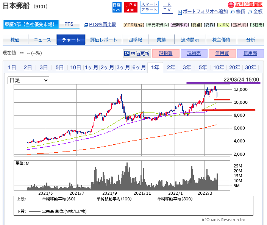The image size is (267, 225).
Task: Click the SOR現・信 tag
Action: (134, 25)
